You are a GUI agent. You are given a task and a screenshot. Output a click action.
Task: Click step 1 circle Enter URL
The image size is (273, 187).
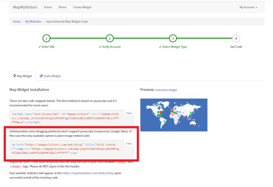[x=46, y=39]
